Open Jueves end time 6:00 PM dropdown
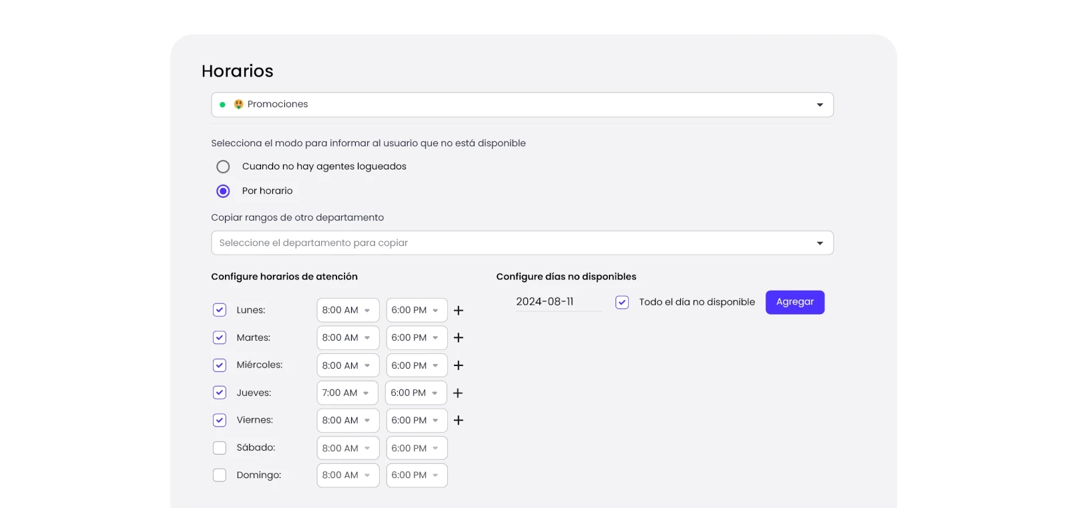Viewport: 1068px width, 508px height. 416,393
